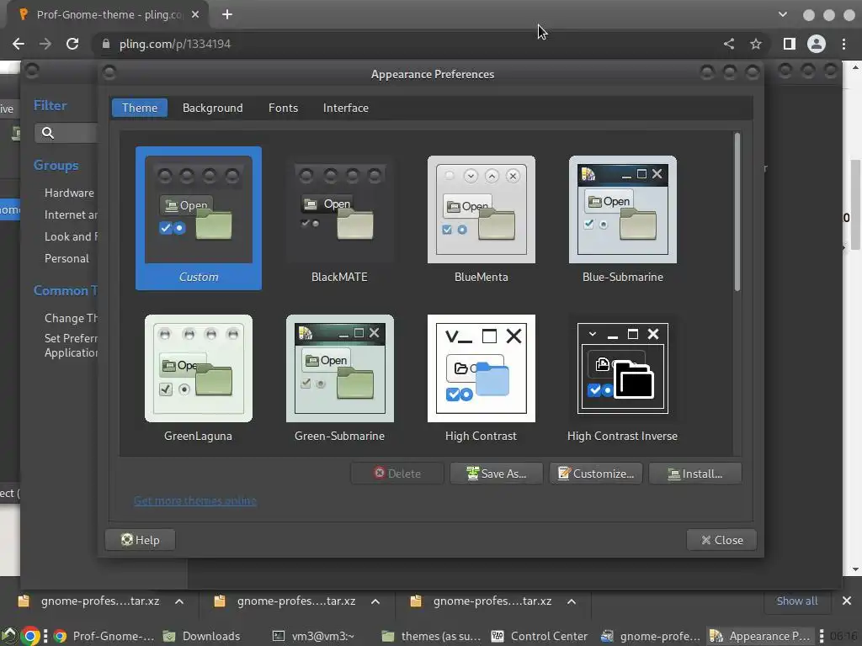Bookmark this page with the star

pyautogui.click(x=756, y=44)
